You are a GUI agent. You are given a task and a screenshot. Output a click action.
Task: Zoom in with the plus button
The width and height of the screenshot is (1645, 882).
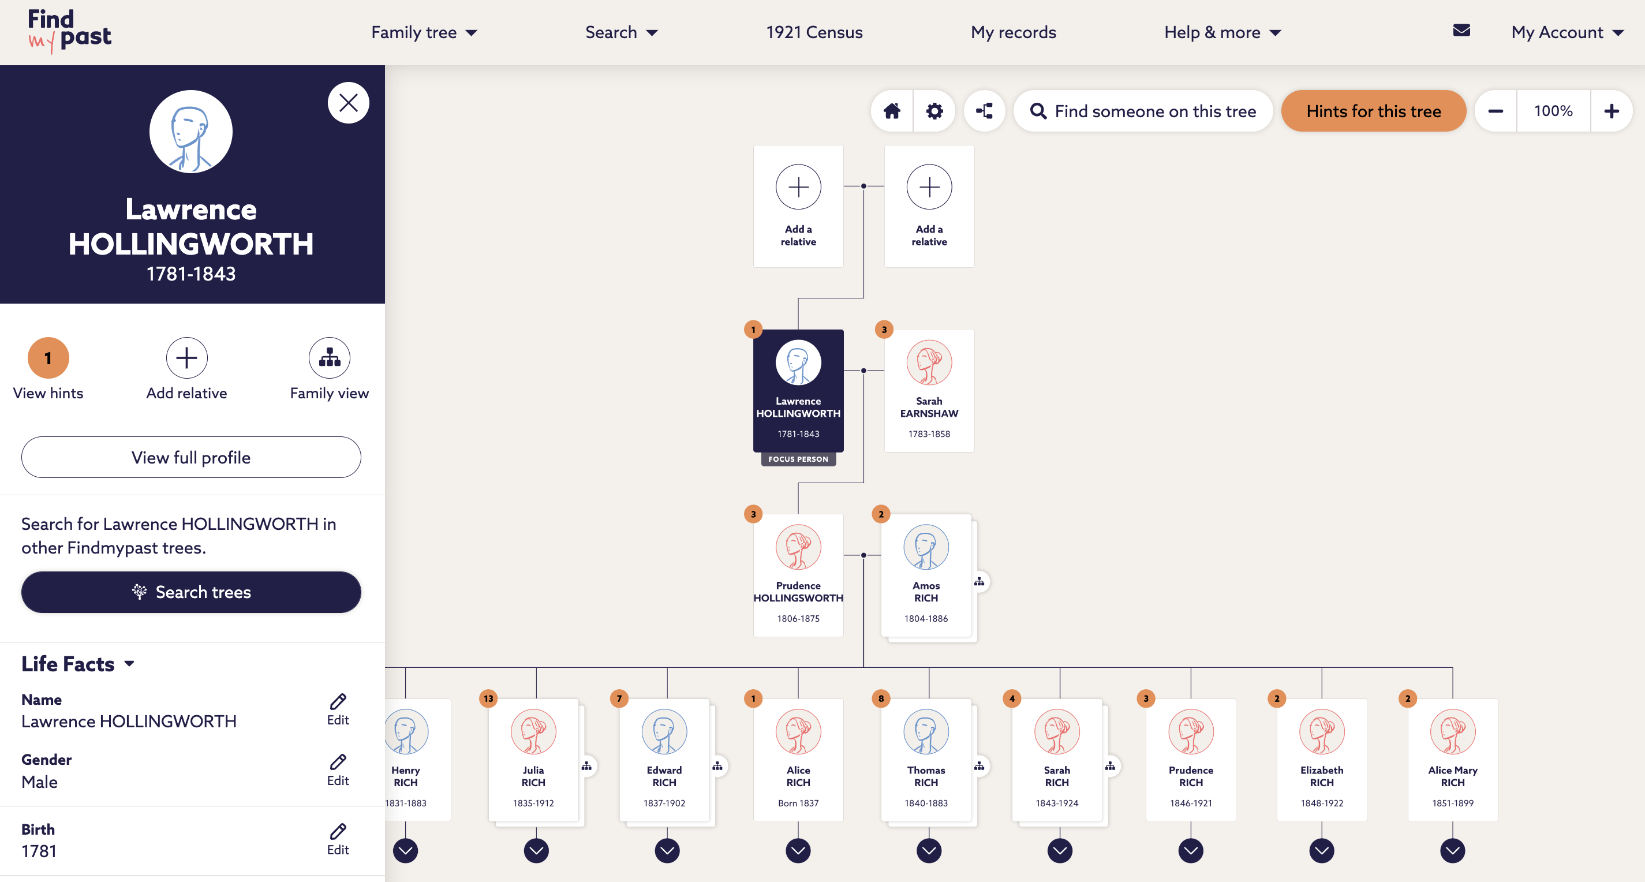coord(1611,111)
